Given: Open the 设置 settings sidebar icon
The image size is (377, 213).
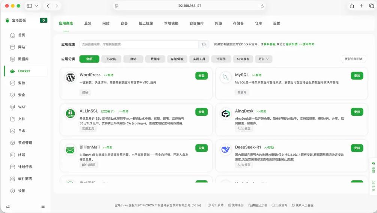Looking at the screenshot, I should [x=12, y=191].
